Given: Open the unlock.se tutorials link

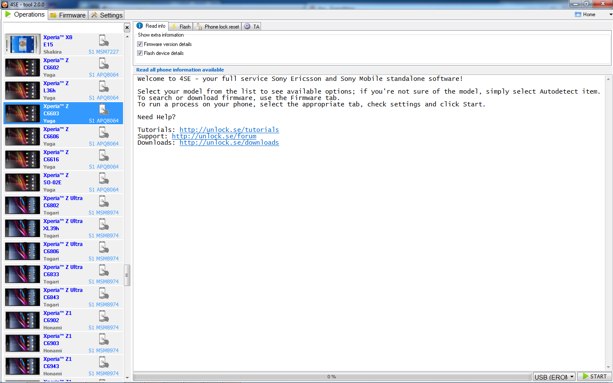Looking at the screenshot, I should pos(229,130).
